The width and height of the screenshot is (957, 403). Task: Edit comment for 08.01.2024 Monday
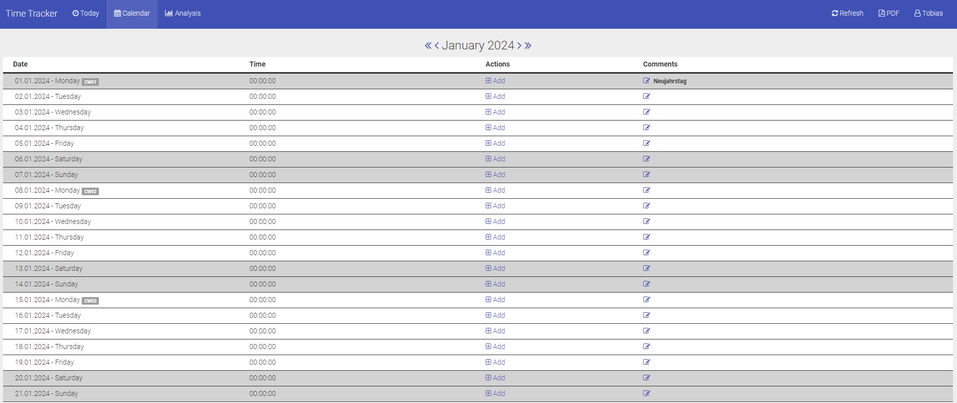[x=647, y=190]
